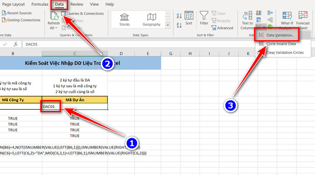The height and width of the screenshot is (175, 315).
Task: Switch to the Formulas tab
Action: 40,4
